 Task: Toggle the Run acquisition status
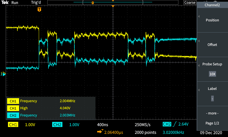(x=15, y=2)
